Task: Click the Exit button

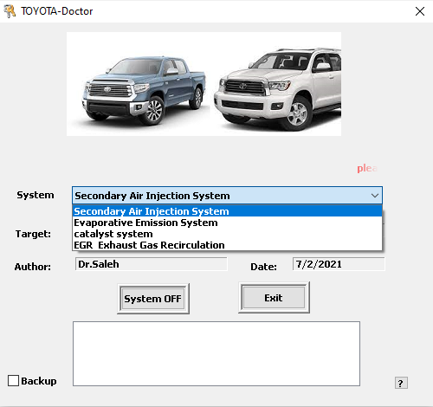Action: coord(274,298)
